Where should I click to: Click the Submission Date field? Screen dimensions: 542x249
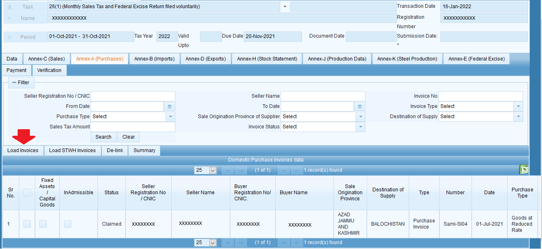tap(484, 36)
